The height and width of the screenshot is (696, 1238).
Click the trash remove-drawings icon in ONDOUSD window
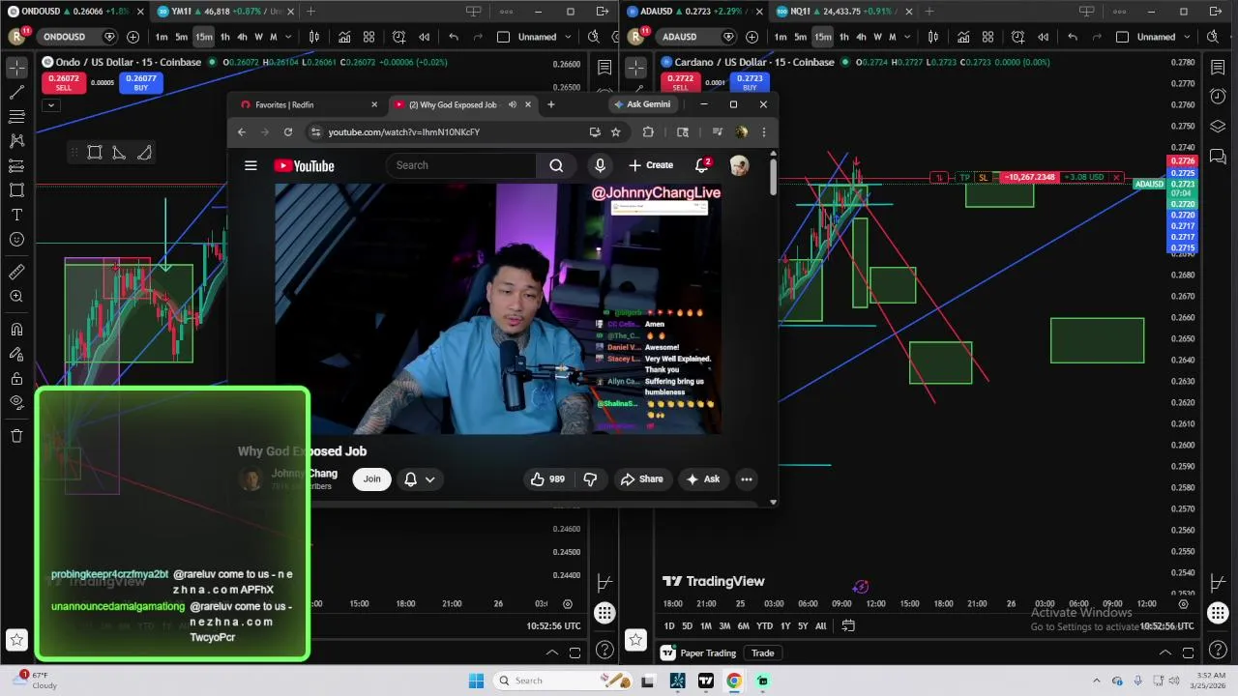[x=16, y=436]
